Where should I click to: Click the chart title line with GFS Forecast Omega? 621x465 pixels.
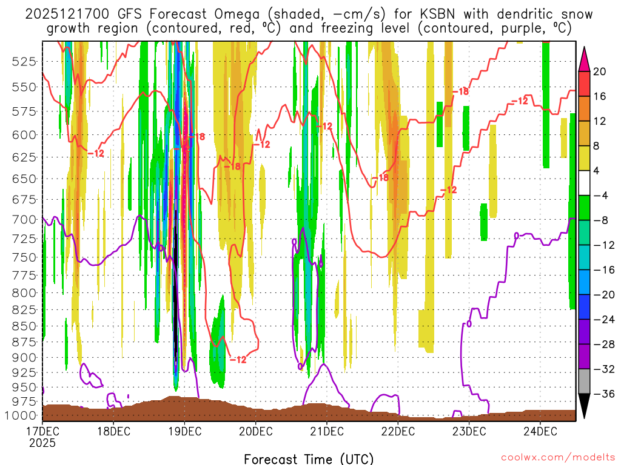point(309,15)
